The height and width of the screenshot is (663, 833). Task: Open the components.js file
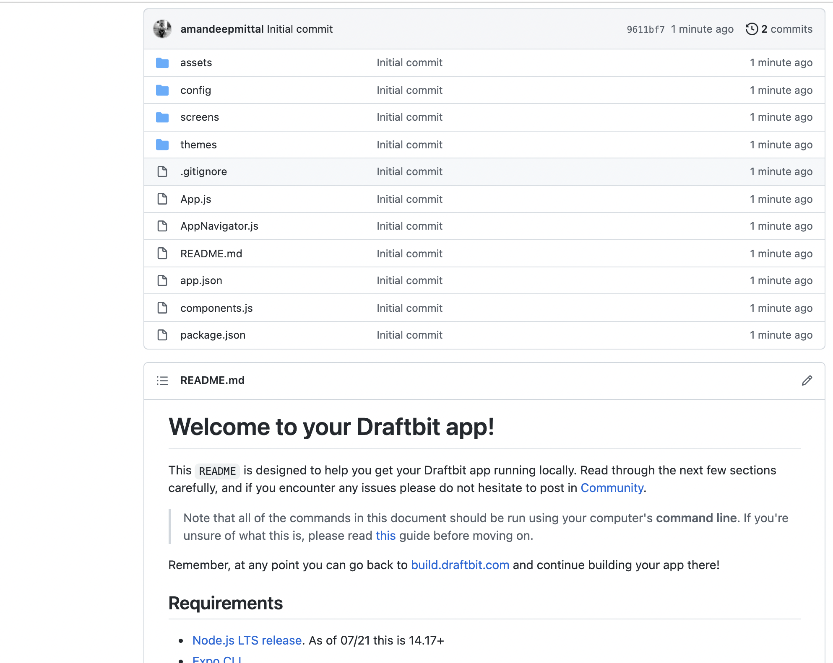pyautogui.click(x=216, y=308)
